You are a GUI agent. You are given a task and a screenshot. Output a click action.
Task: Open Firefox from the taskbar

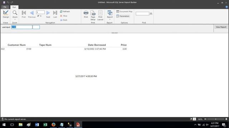pyautogui.click(x=53, y=125)
